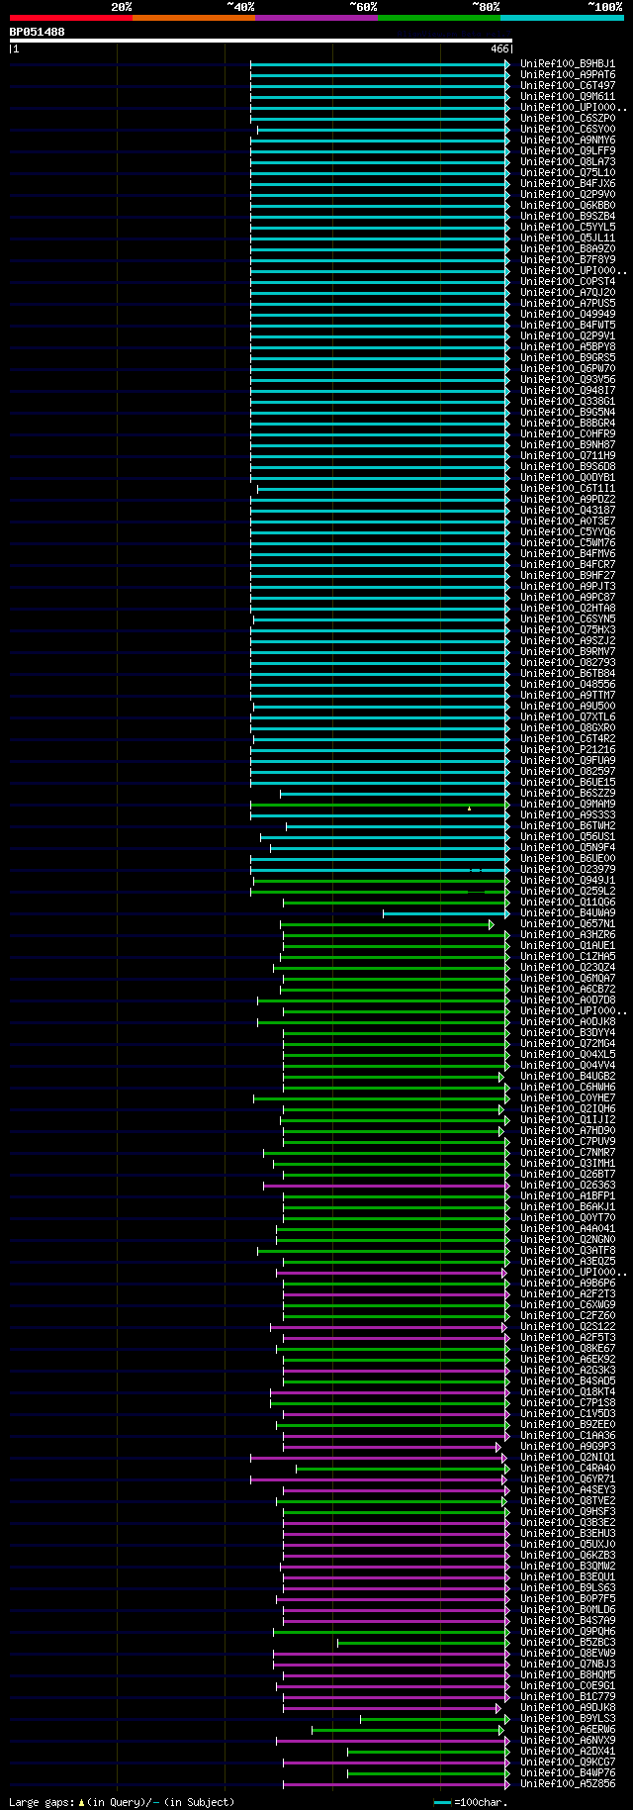Click the green alignment bar for B9YLS3

(x=434, y=1719)
